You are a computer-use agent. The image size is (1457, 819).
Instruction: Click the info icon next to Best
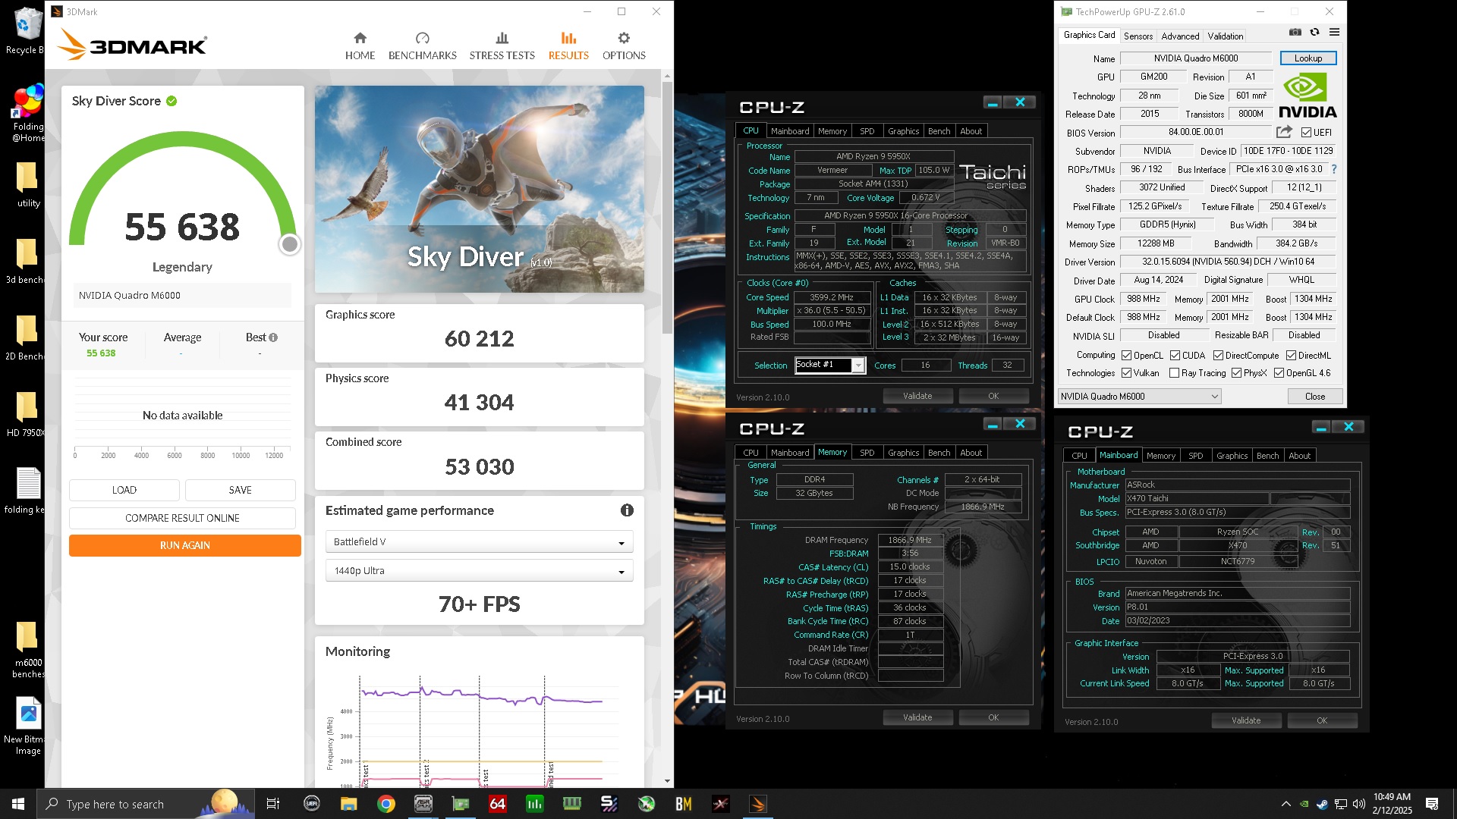[x=273, y=337]
